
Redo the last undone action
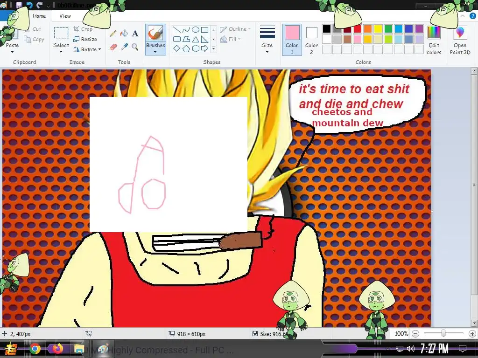click(39, 5)
